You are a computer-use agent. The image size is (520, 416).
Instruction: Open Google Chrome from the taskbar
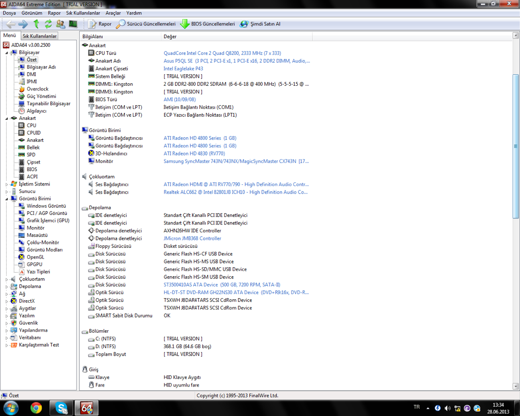pyautogui.click(x=36, y=408)
